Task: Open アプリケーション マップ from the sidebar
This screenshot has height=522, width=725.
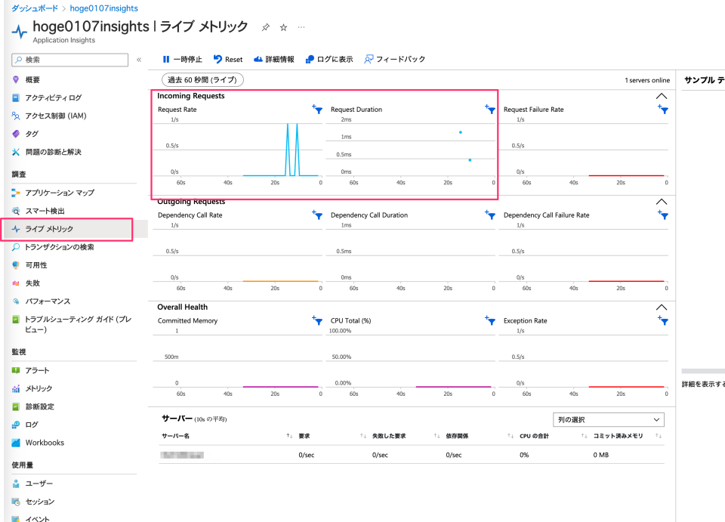Action: pos(58,193)
